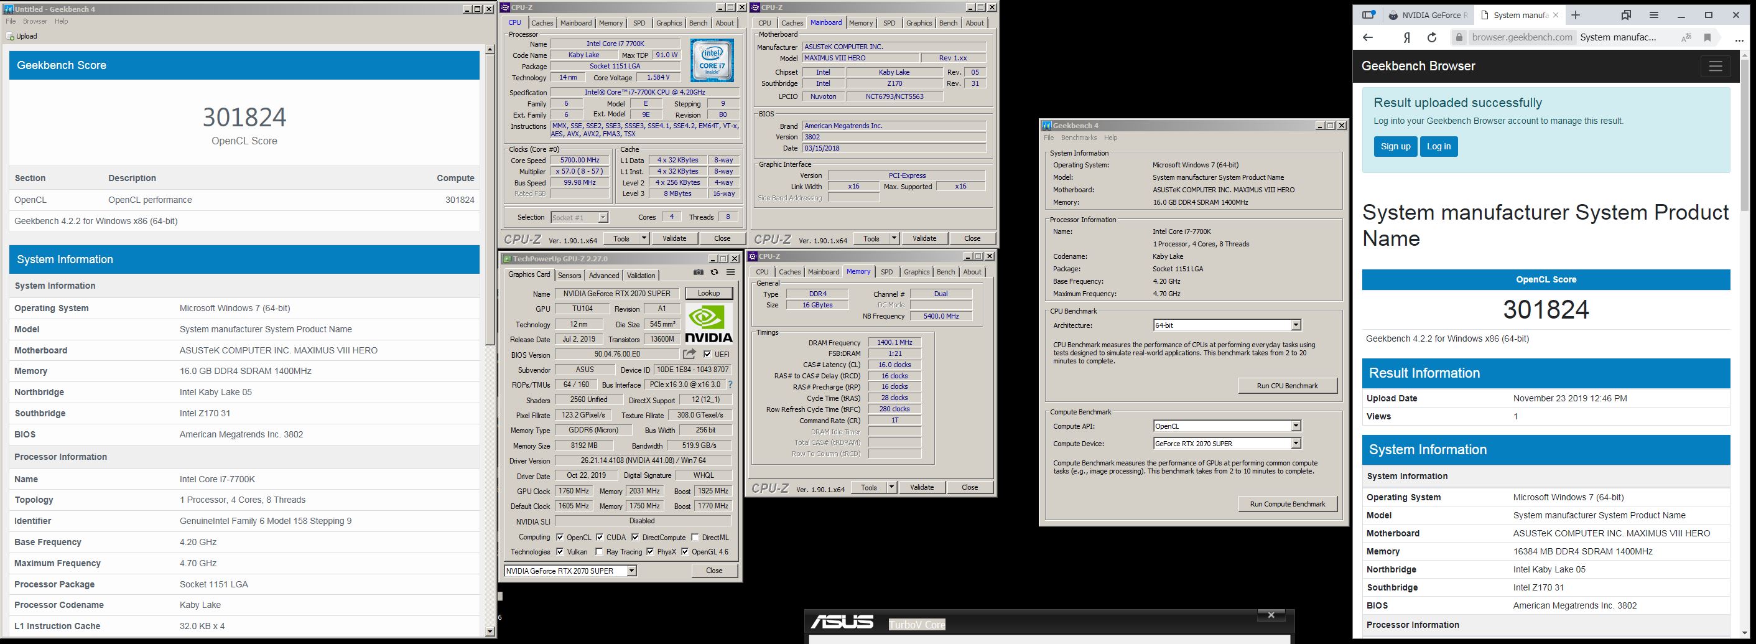1756x644 pixels.
Task: Click Run Compute Benchmark
Action: point(1287,504)
